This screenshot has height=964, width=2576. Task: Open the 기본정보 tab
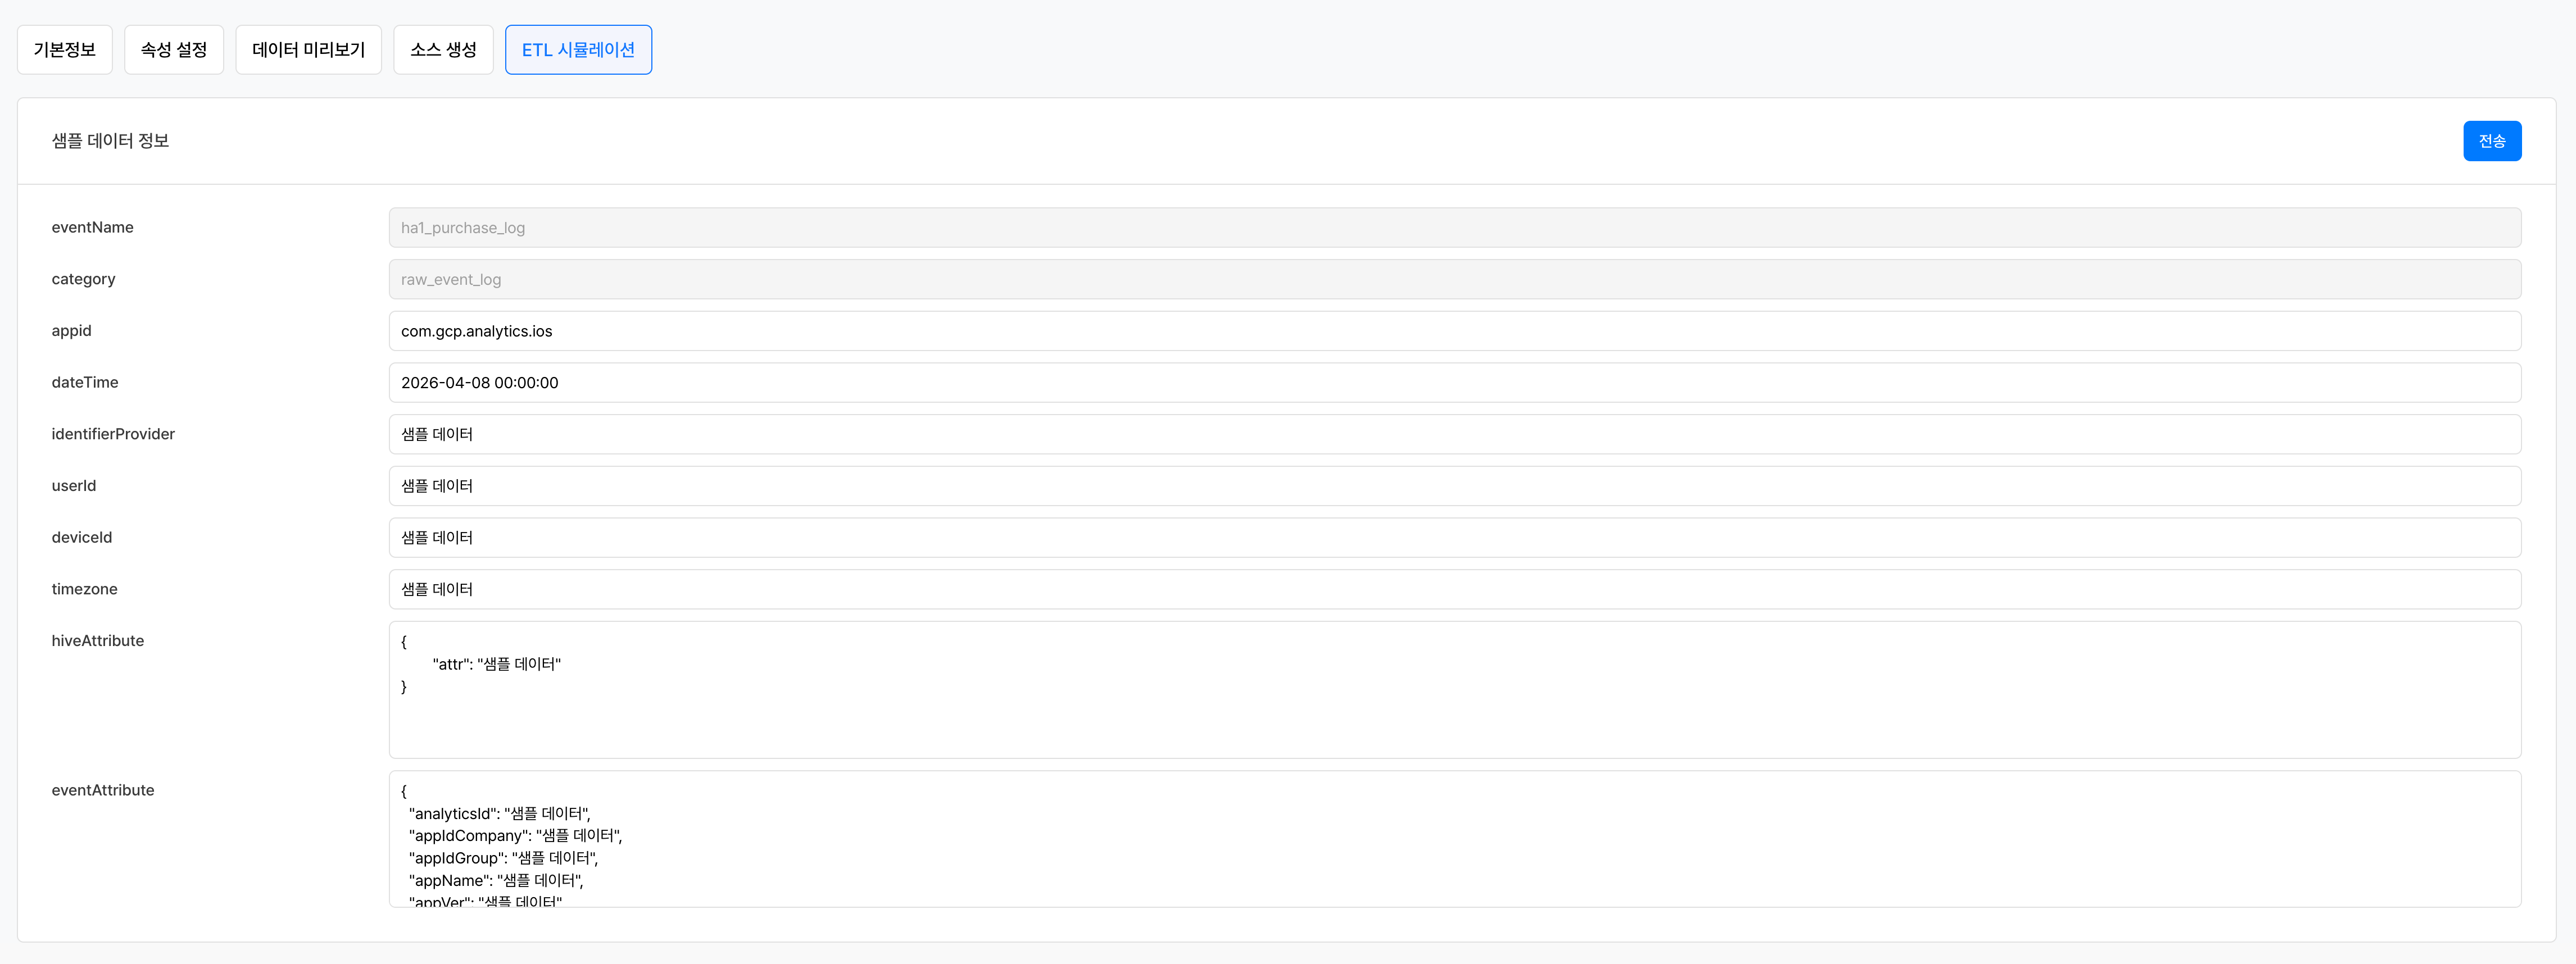tap(65, 50)
